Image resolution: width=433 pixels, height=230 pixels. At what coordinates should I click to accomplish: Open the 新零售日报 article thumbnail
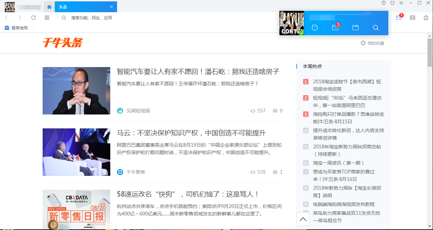click(76, 210)
